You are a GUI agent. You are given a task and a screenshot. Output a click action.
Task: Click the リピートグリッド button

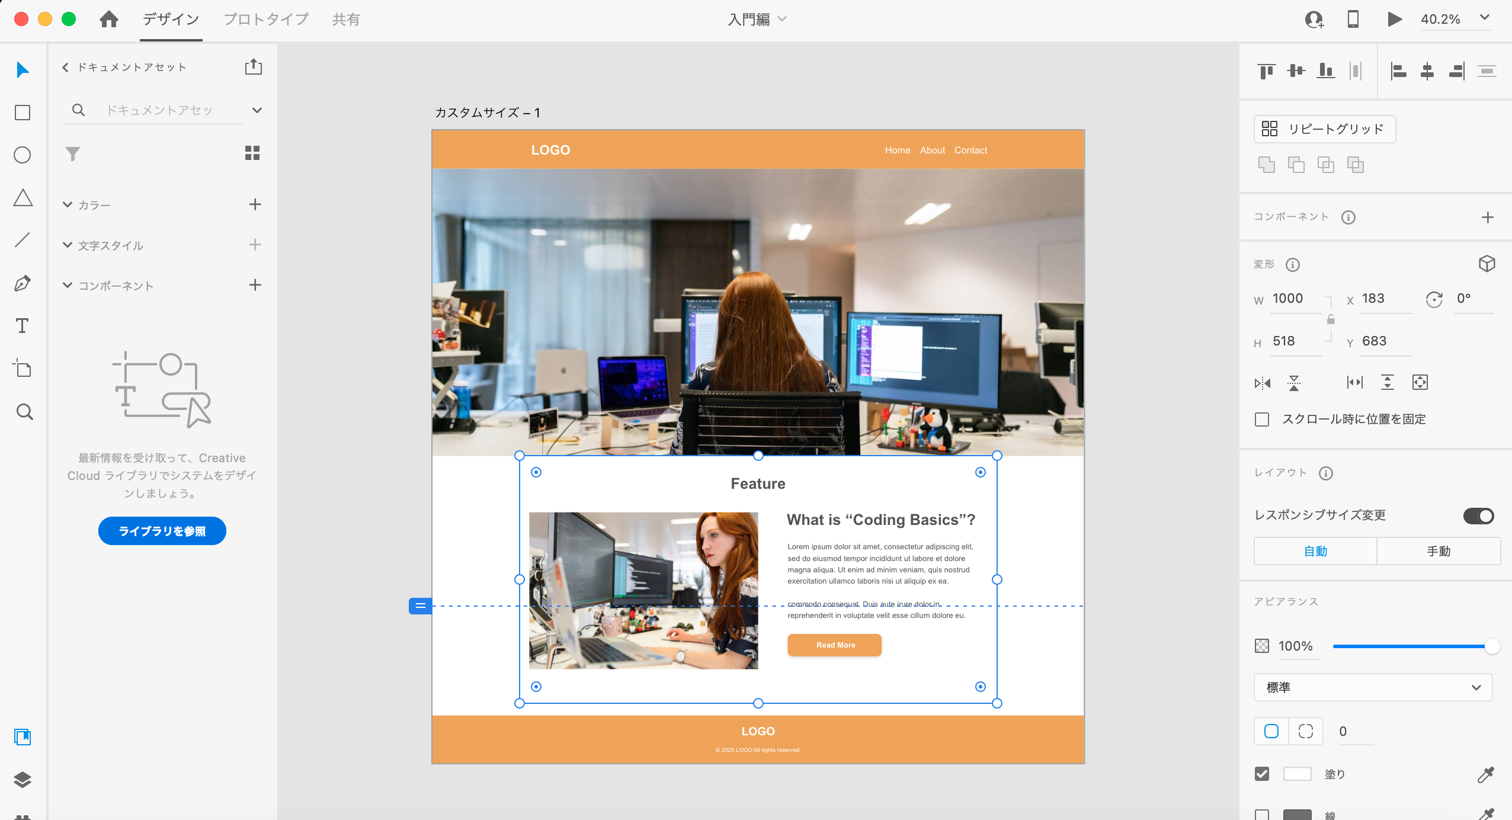pyautogui.click(x=1324, y=129)
